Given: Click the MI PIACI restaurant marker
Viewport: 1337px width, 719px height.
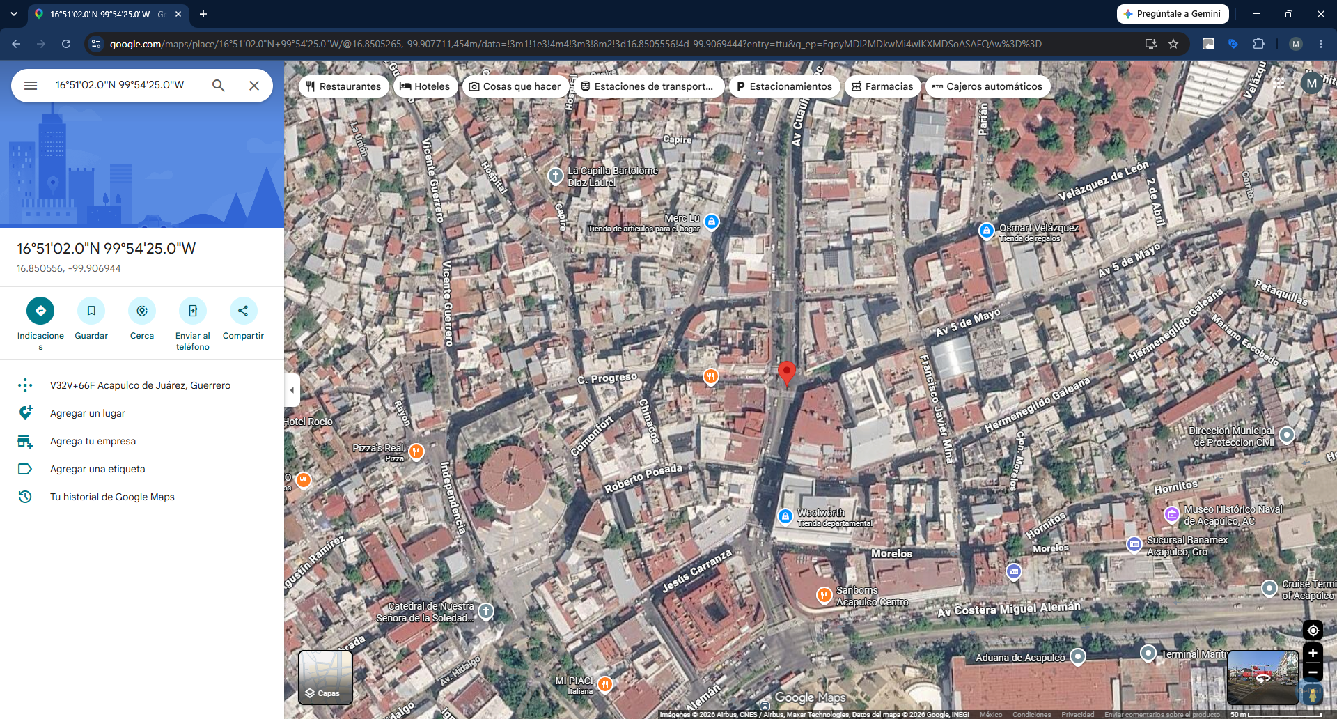Looking at the screenshot, I should point(605,683).
